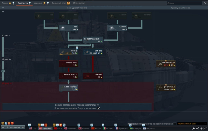
Task: Select the red Mi-24P helicopter card
Action: pyautogui.click(x=93, y=75)
